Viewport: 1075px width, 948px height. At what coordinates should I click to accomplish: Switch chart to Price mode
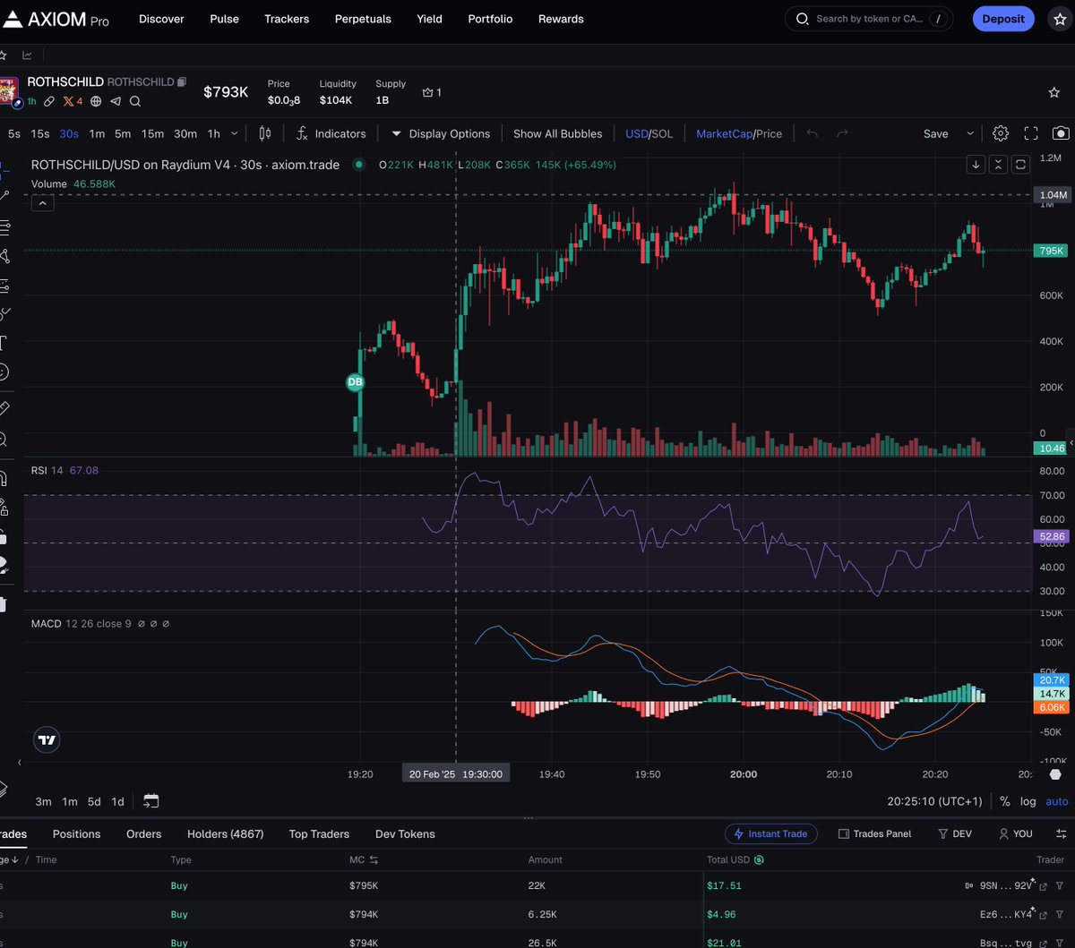click(x=769, y=133)
